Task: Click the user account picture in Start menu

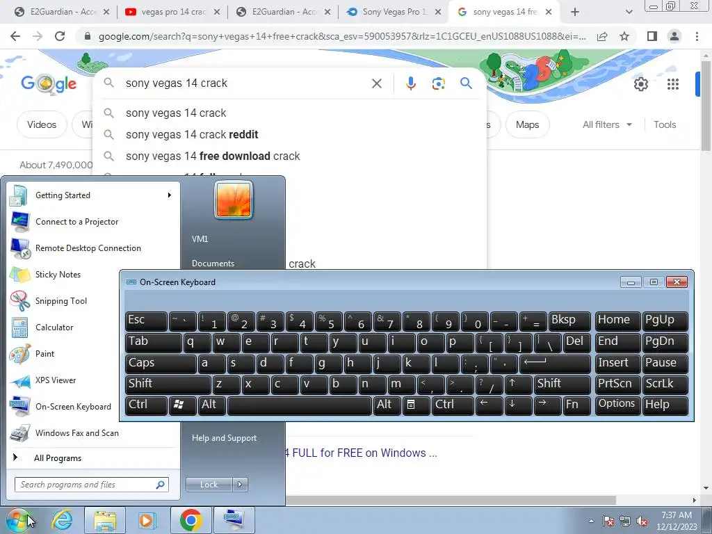Action: (234, 200)
